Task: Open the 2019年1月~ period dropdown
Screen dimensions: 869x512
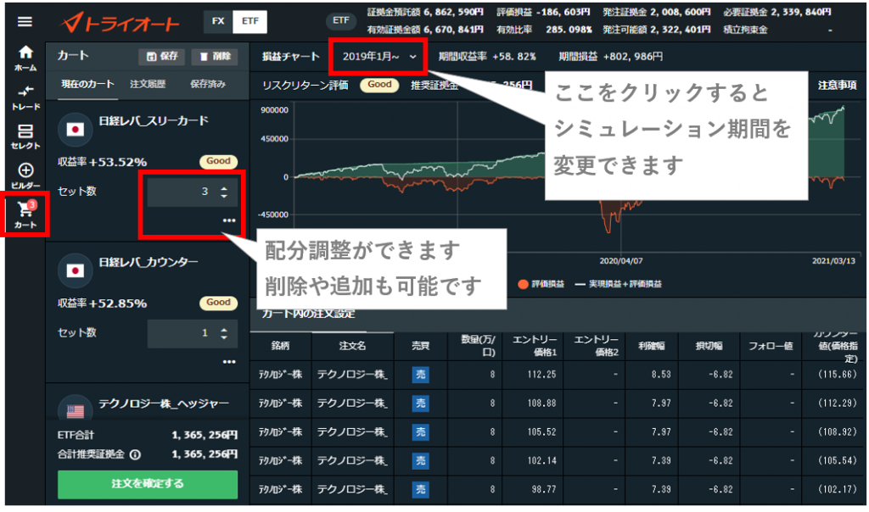Action: 378,57
